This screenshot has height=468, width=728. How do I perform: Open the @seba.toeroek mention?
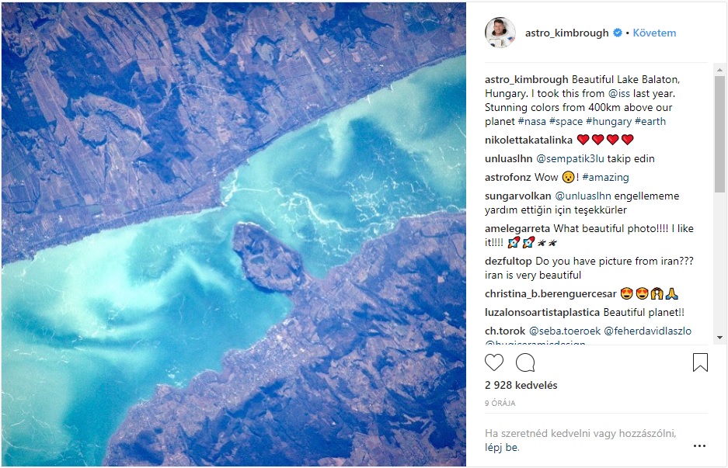tap(565, 331)
